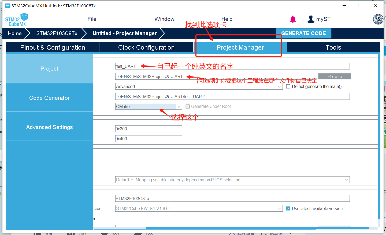The width and height of the screenshot is (386, 235).
Task: Click the 0x400 stack size field
Action: 149,139
